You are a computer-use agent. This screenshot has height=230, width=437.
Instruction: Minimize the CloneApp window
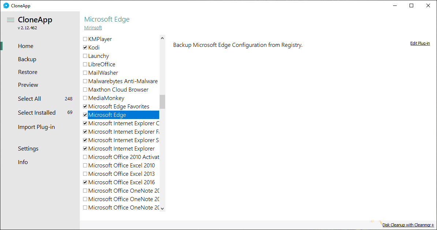395,5
